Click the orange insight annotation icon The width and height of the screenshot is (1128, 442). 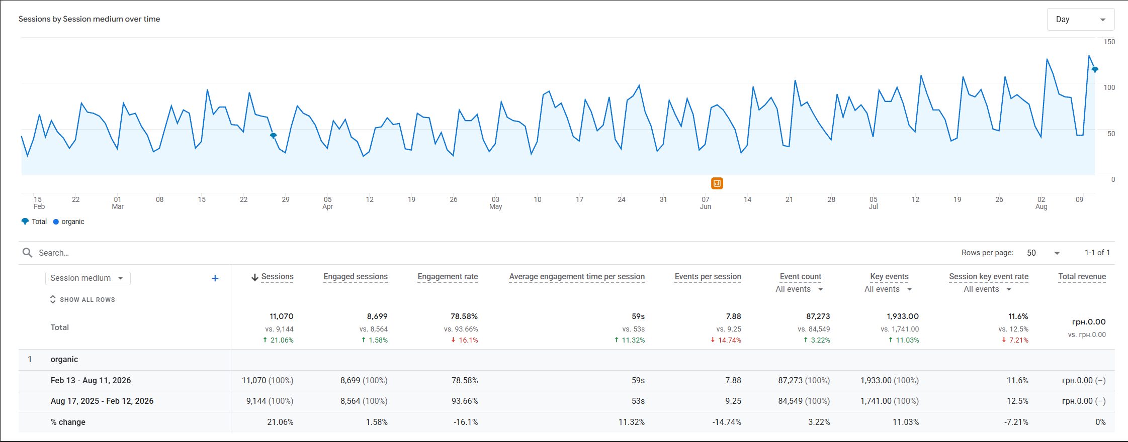pos(717,183)
